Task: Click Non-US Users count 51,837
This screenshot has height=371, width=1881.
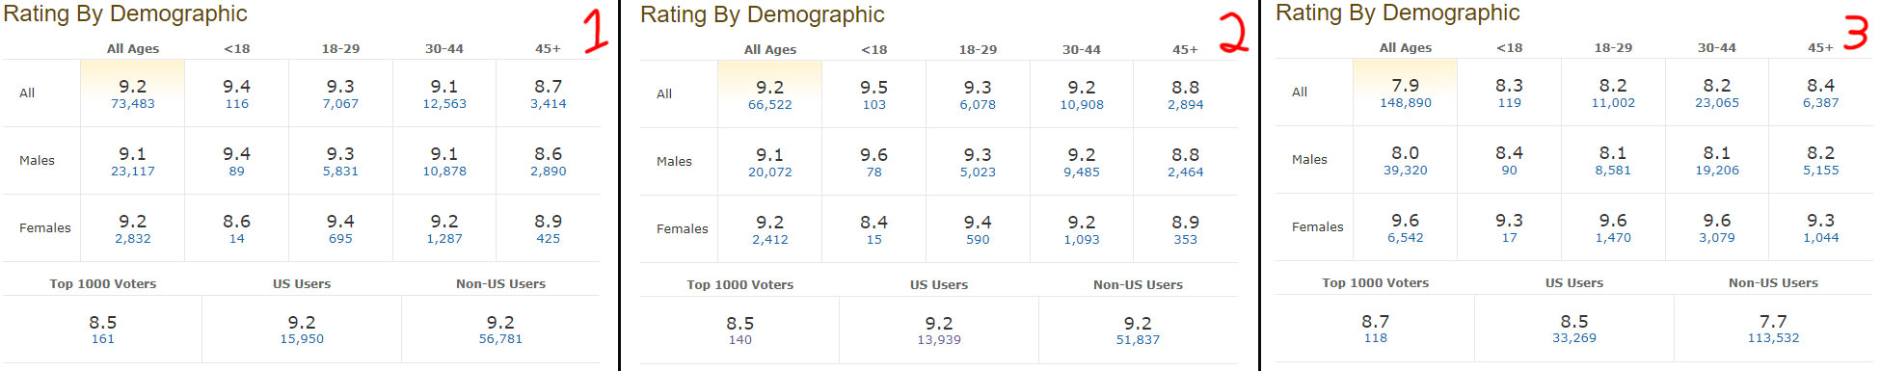Action: click(x=1138, y=340)
